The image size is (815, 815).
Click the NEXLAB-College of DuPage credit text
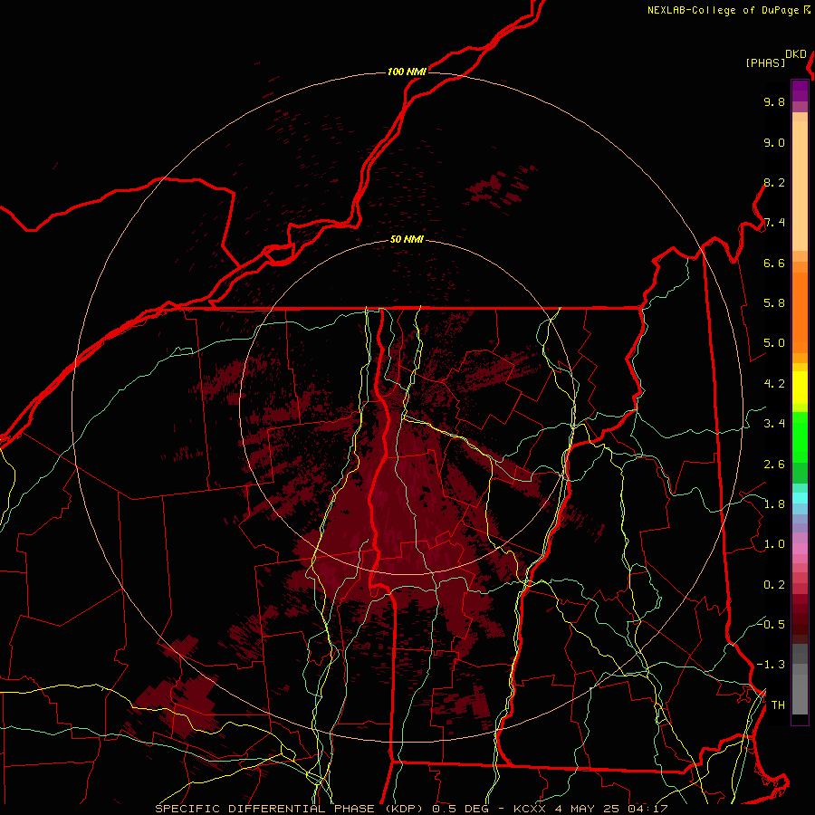pos(724,10)
